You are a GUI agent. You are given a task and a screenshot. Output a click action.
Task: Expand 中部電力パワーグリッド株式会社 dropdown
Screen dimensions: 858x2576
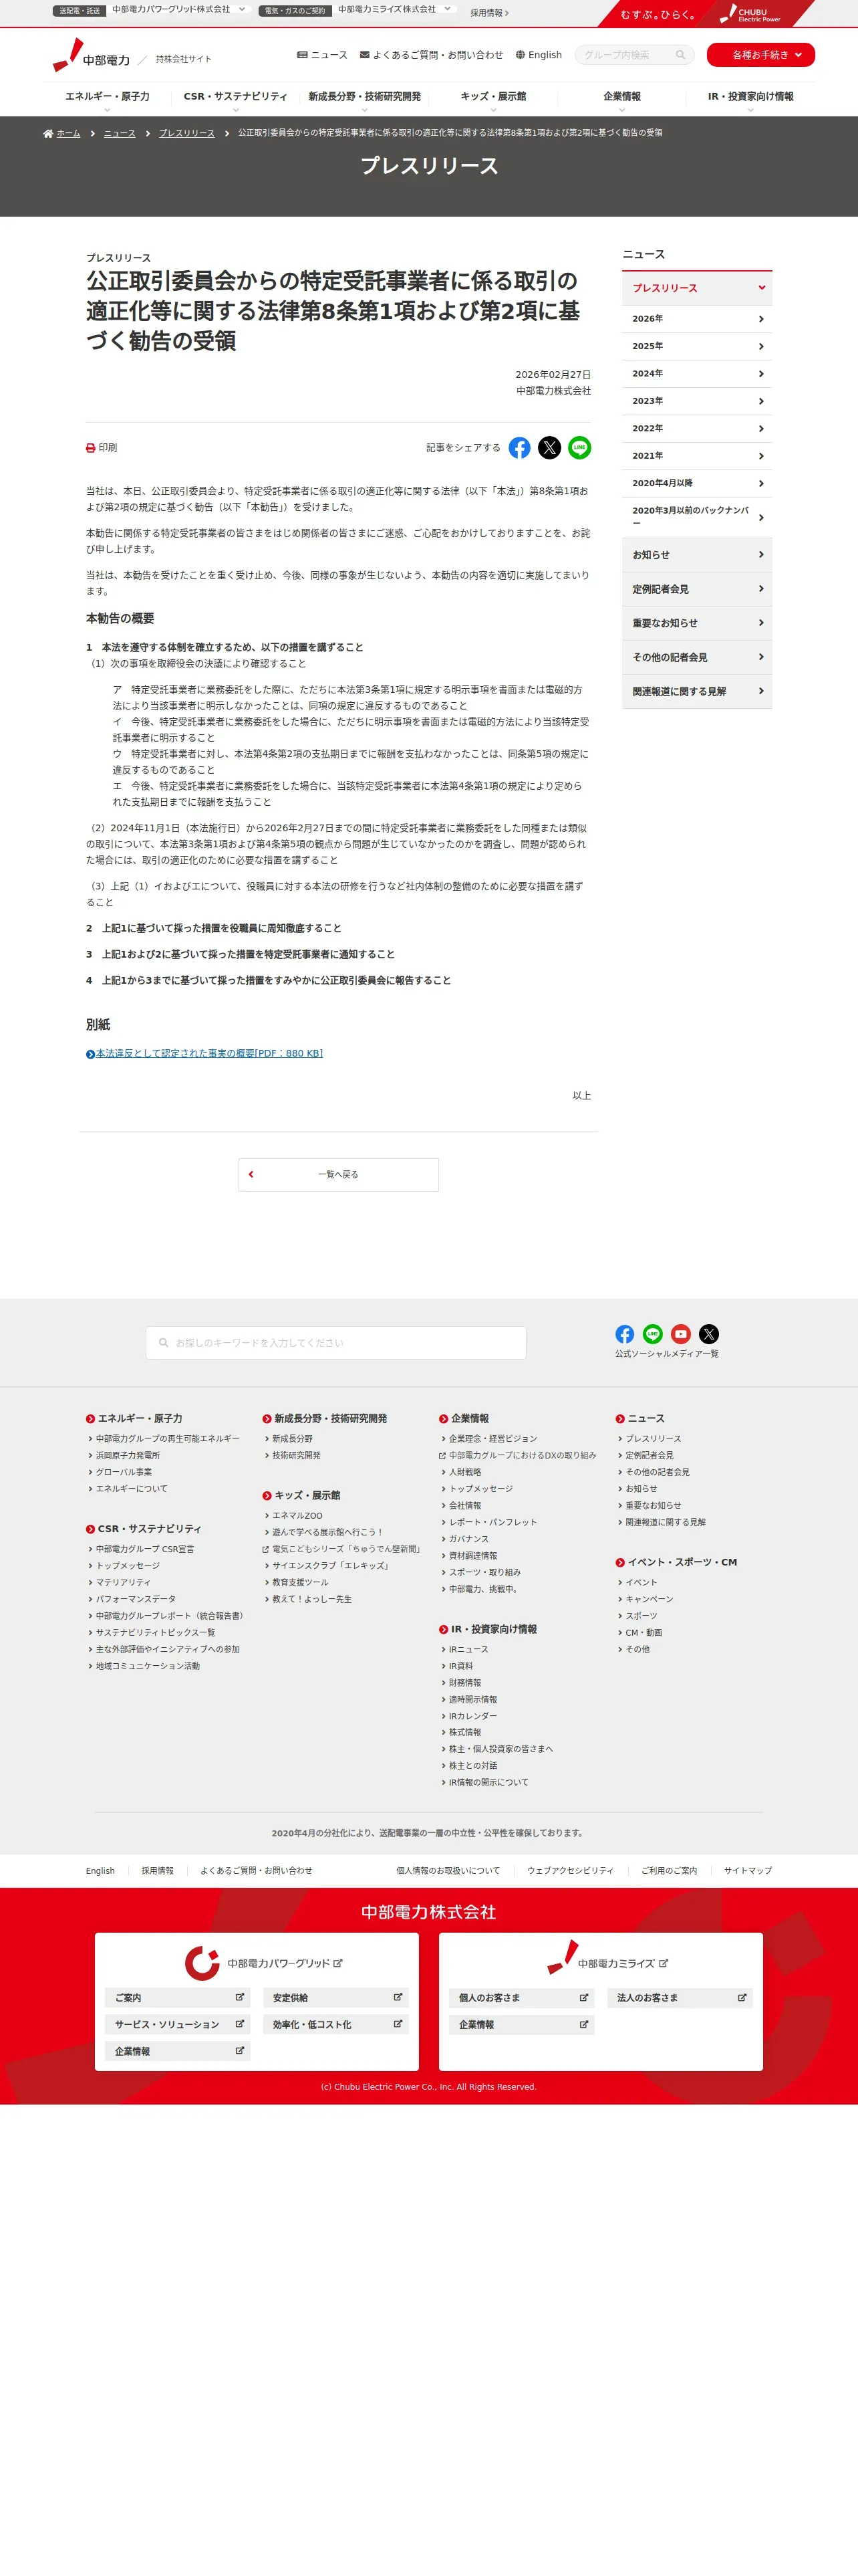click(241, 9)
